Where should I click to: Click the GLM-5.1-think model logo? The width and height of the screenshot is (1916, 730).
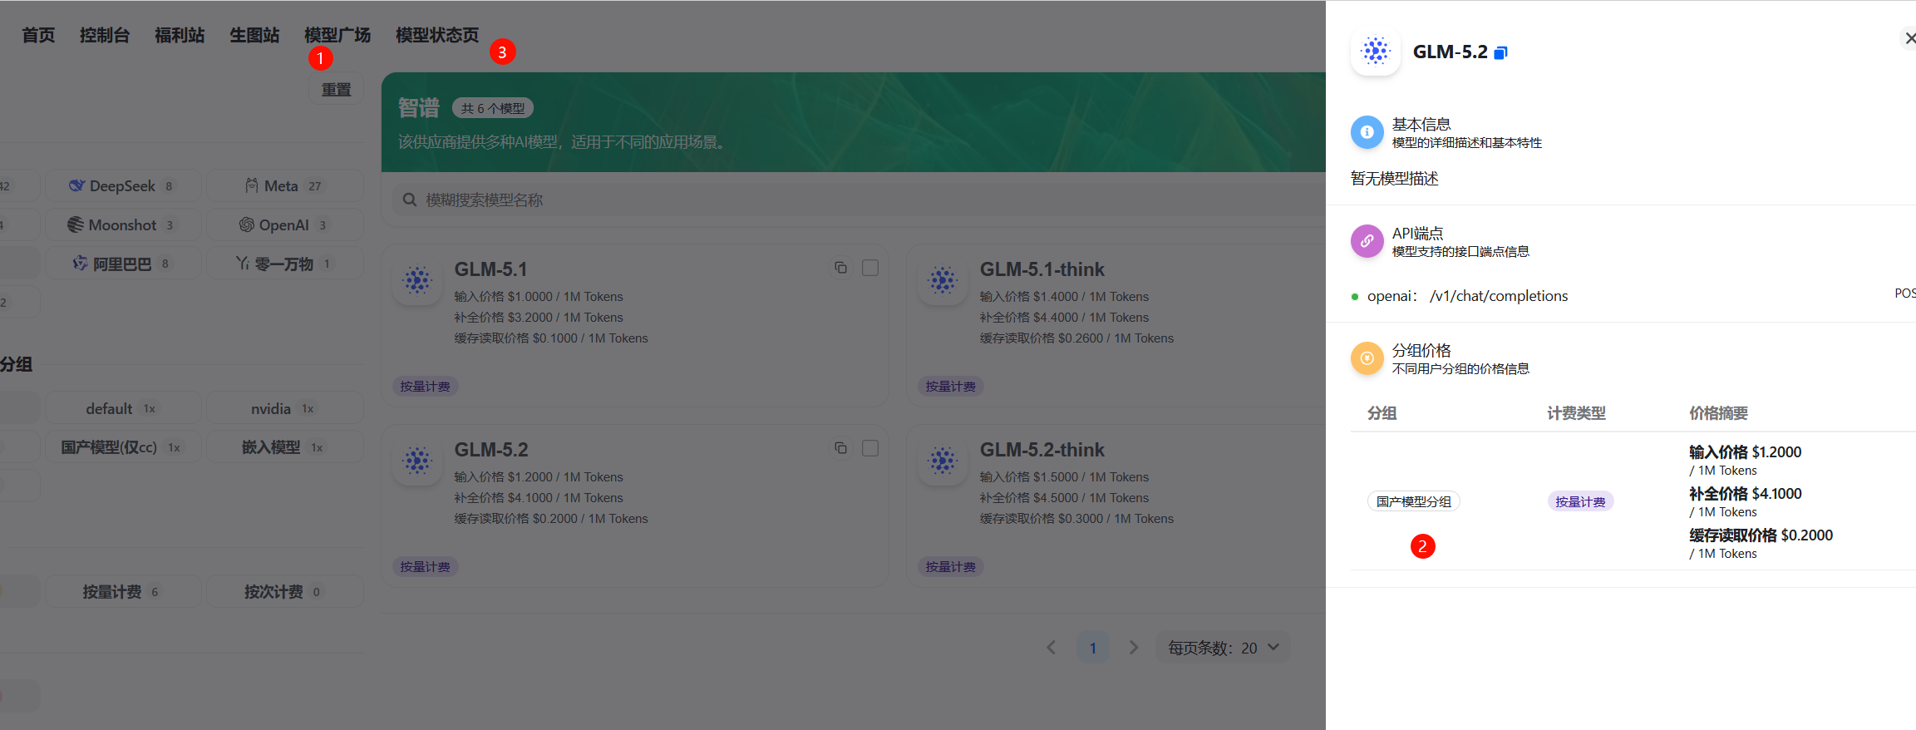pyautogui.click(x=943, y=281)
